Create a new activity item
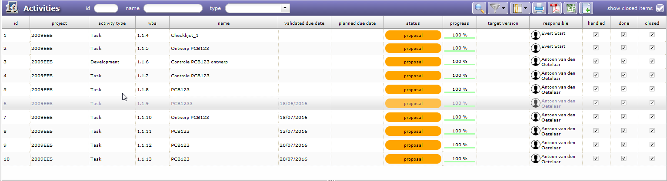This screenshot has height=181, width=667. (x=587, y=8)
